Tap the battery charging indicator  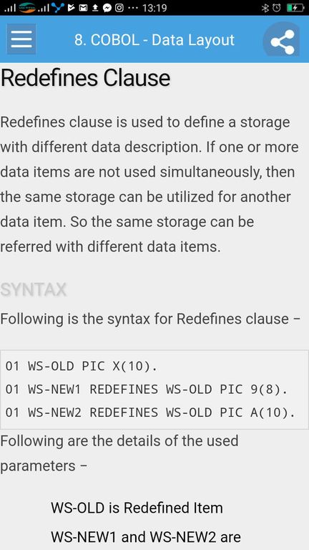coord(295,8)
